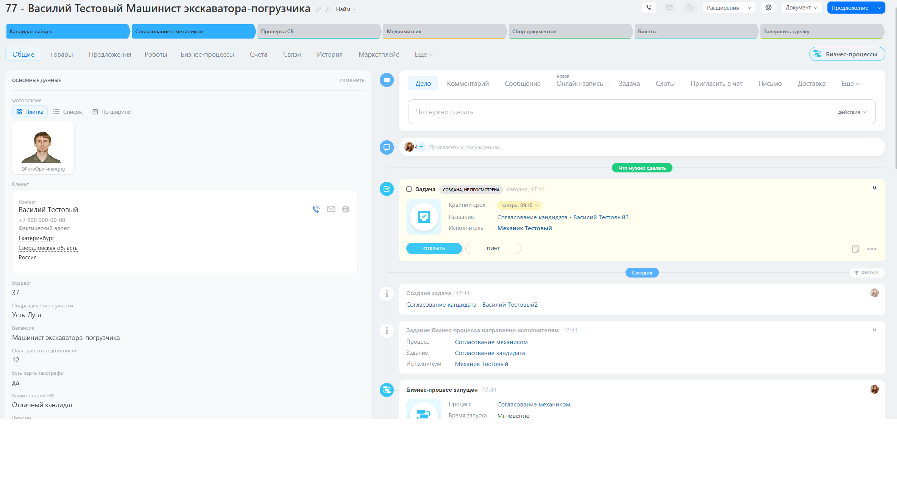Switch to the История tab
The image size is (897, 504).
(329, 54)
